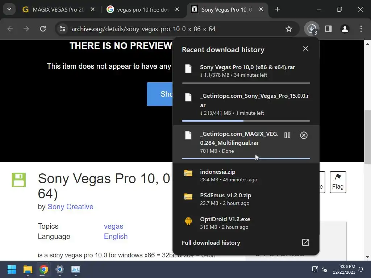Click file icon for MAGIX_VEG Multilingual.rar
Screen dimensions: 371x278
click(188, 135)
